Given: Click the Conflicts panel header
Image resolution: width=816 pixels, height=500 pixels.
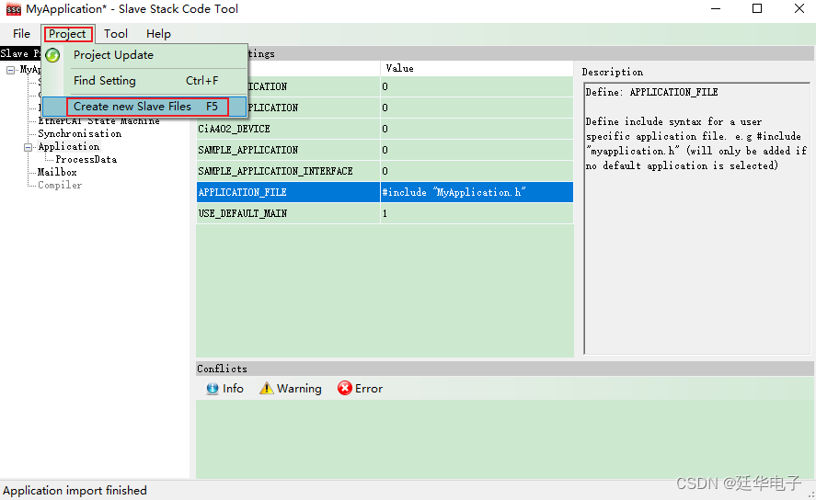Looking at the screenshot, I should tap(505, 369).
